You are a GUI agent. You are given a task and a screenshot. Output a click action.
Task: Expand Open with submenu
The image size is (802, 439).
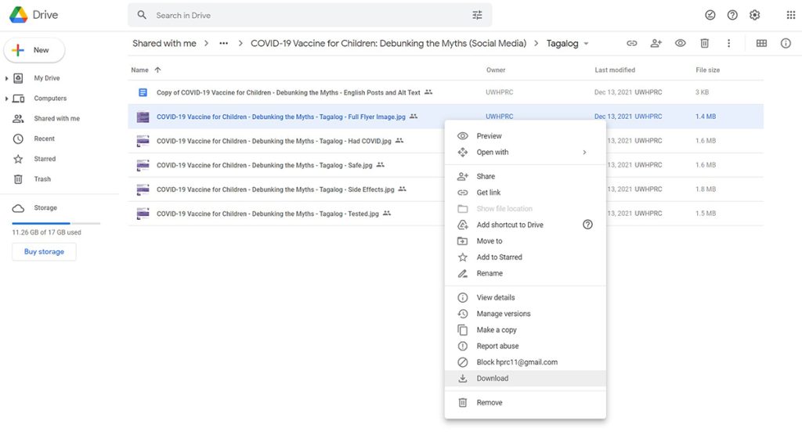[526, 153]
